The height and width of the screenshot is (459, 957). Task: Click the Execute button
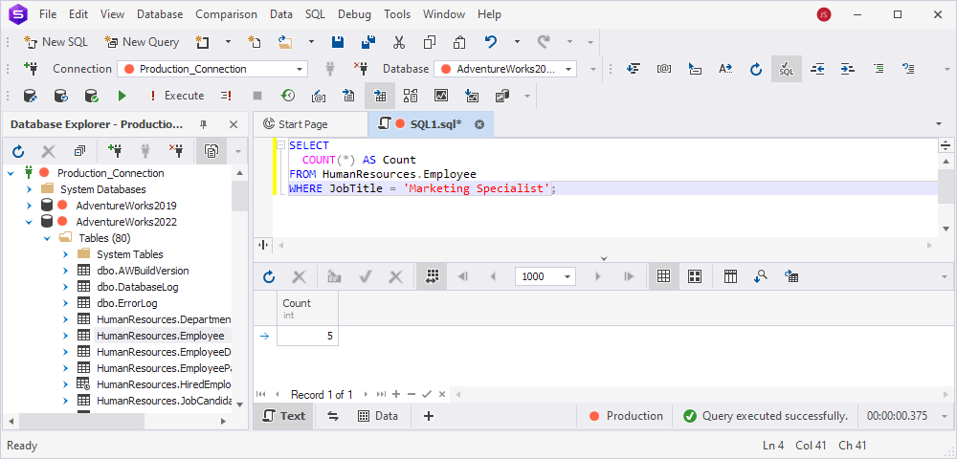pyautogui.click(x=177, y=96)
